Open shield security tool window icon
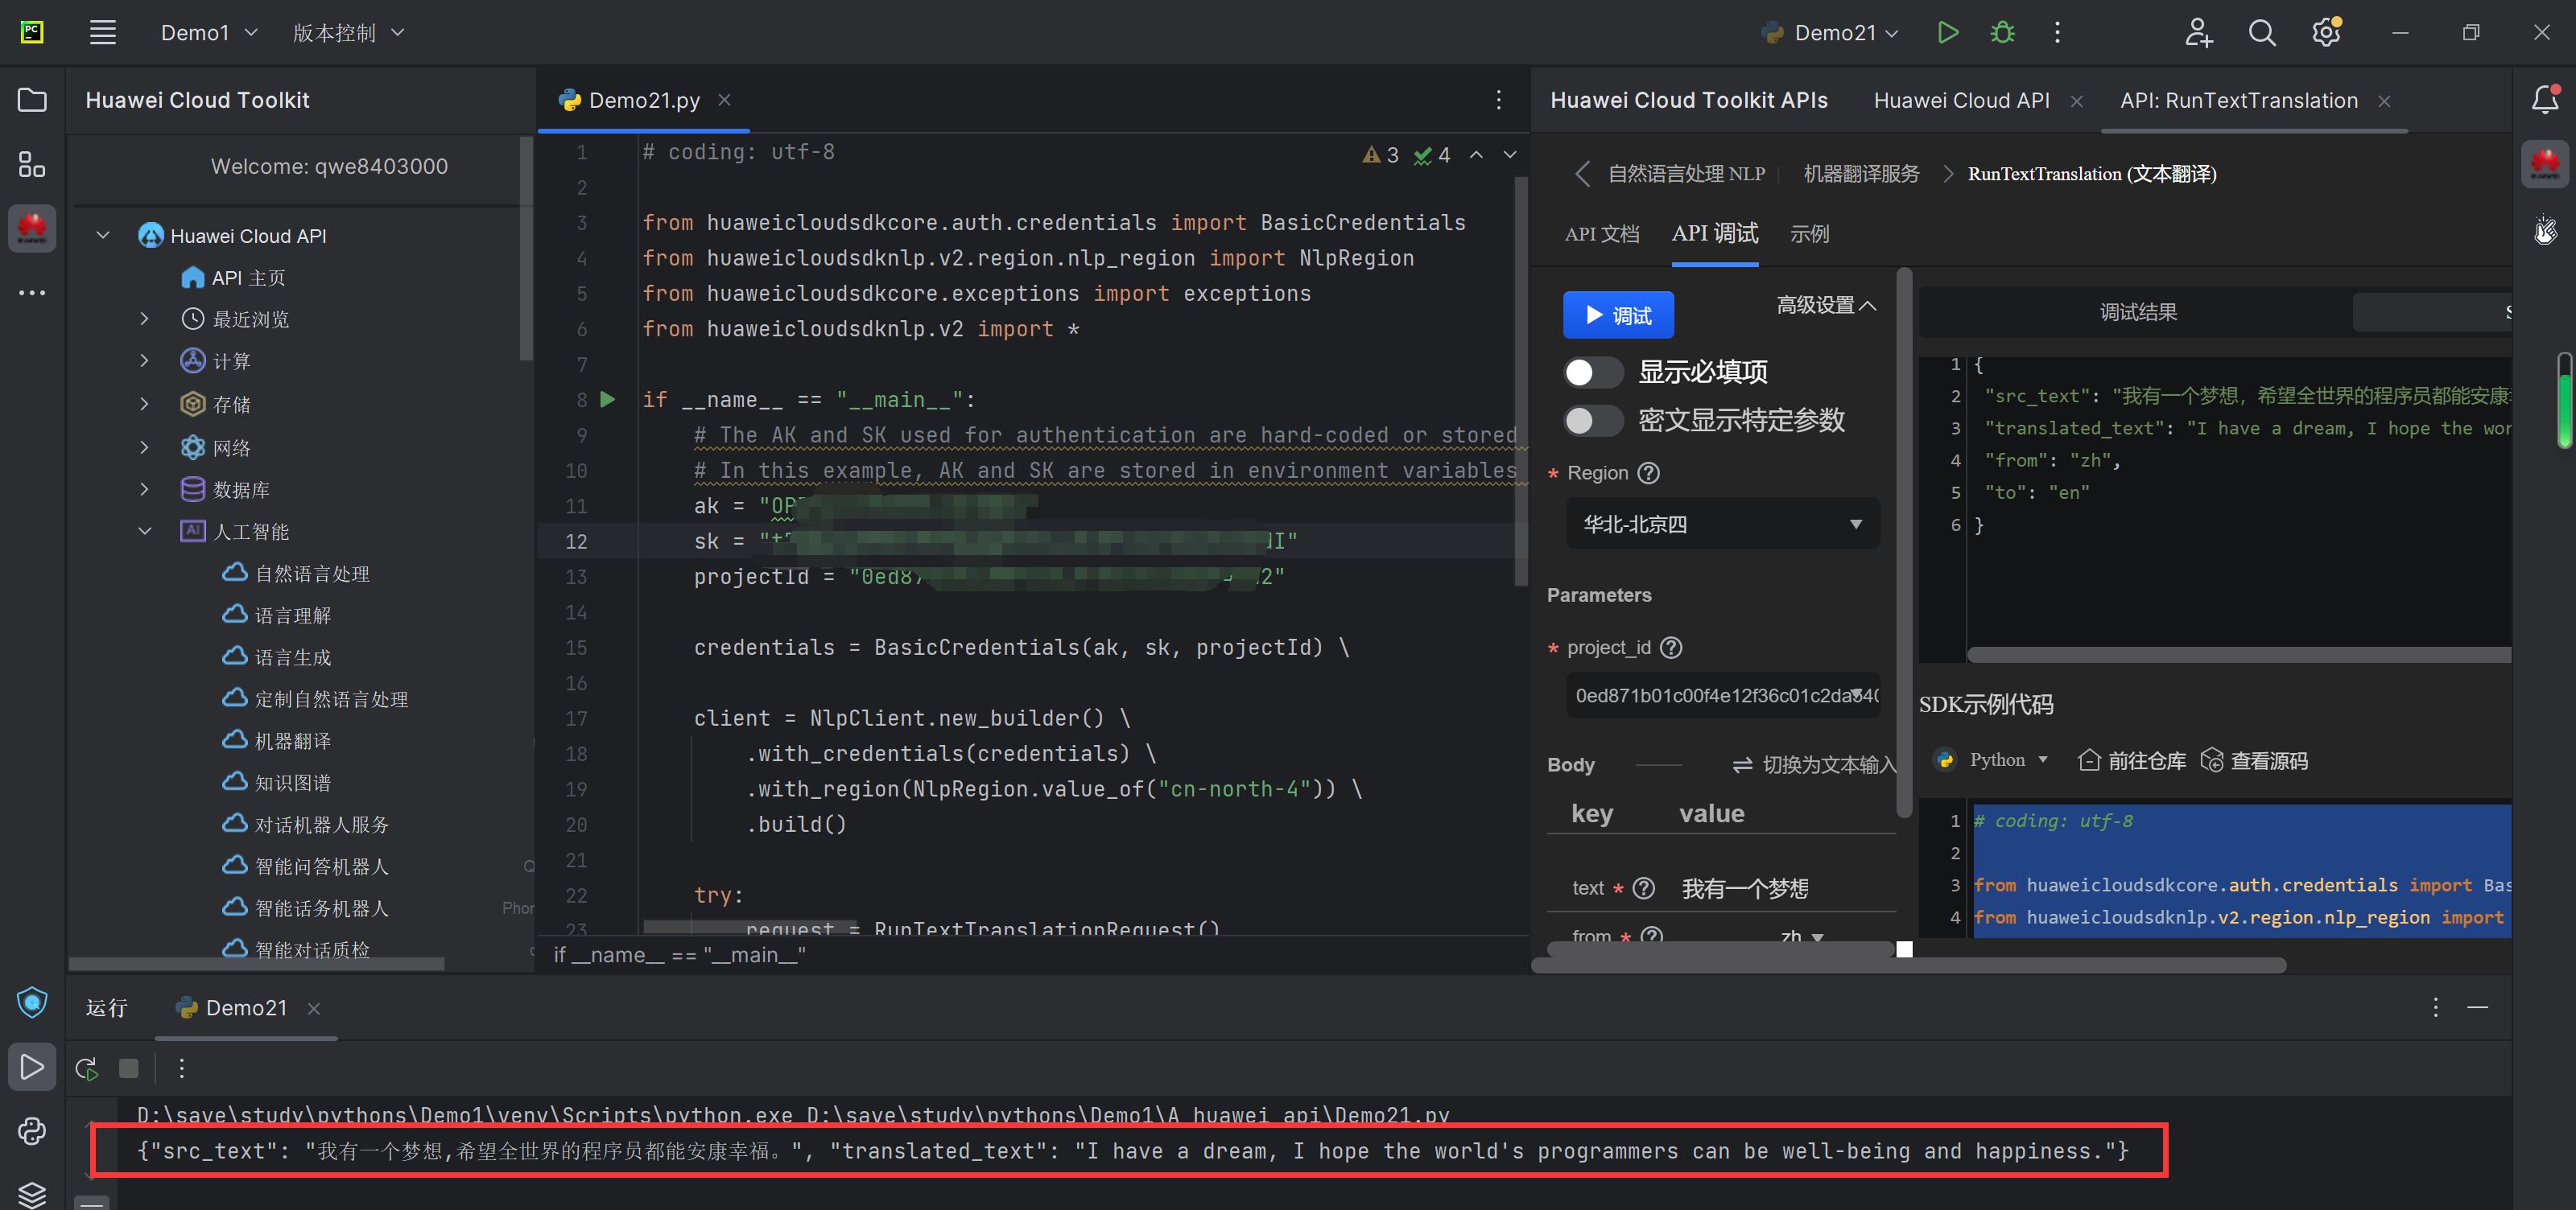2576x1210 pixels. pos(32,1001)
